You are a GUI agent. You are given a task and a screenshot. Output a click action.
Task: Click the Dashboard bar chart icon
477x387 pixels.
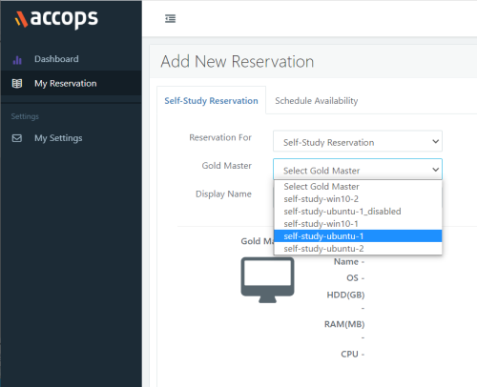tap(17, 59)
